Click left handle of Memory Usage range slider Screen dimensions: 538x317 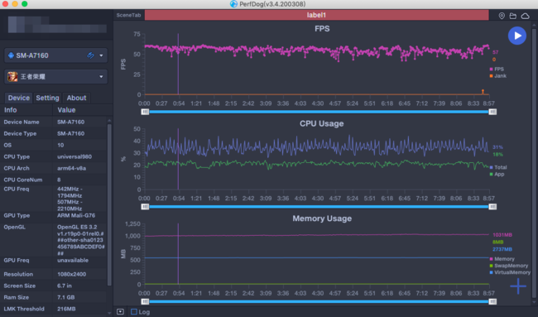[x=145, y=301]
